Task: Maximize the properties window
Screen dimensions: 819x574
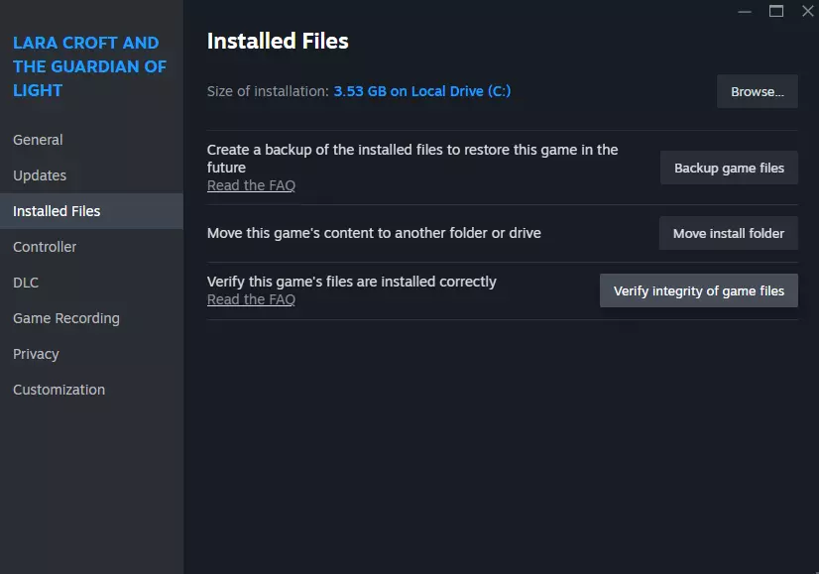Action: click(776, 11)
